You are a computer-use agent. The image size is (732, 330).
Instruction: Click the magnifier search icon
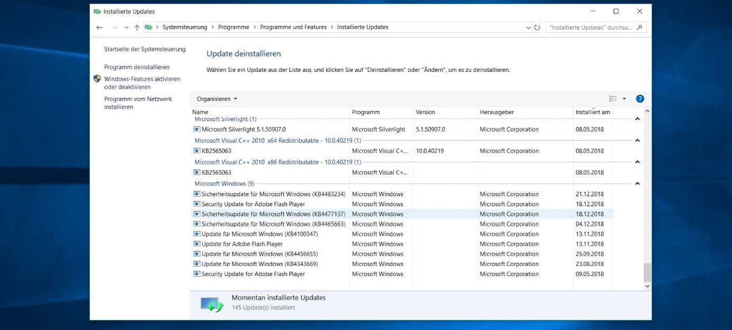pyautogui.click(x=640, y=27)
